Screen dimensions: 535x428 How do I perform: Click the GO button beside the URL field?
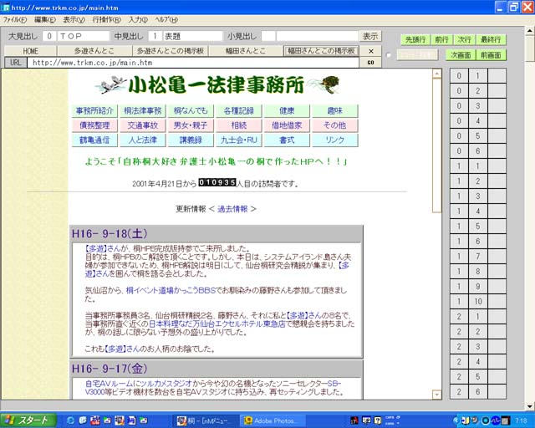click(x=370, y=63)
